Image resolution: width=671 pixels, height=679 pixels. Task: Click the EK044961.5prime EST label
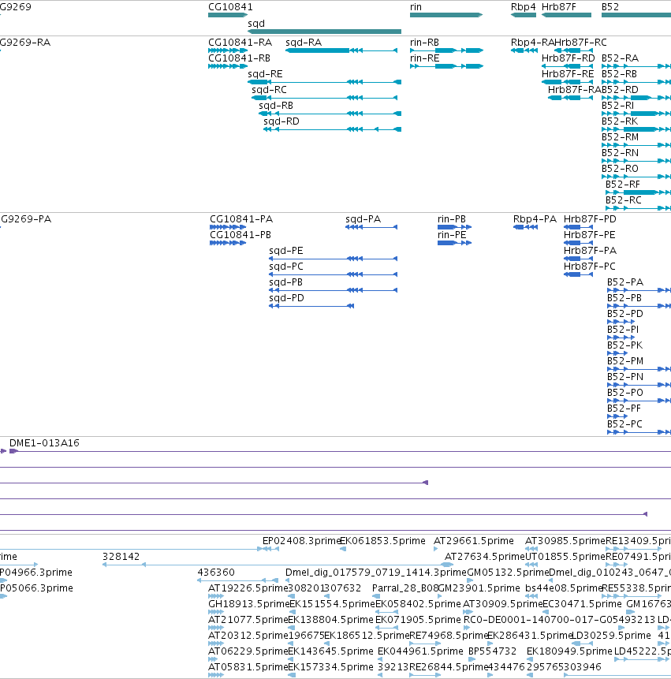(x=420, y=651)
